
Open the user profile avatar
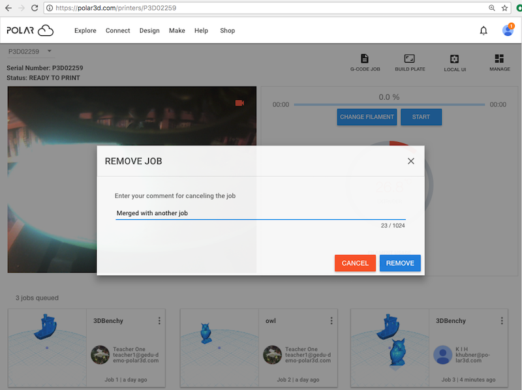coord(508,31)
